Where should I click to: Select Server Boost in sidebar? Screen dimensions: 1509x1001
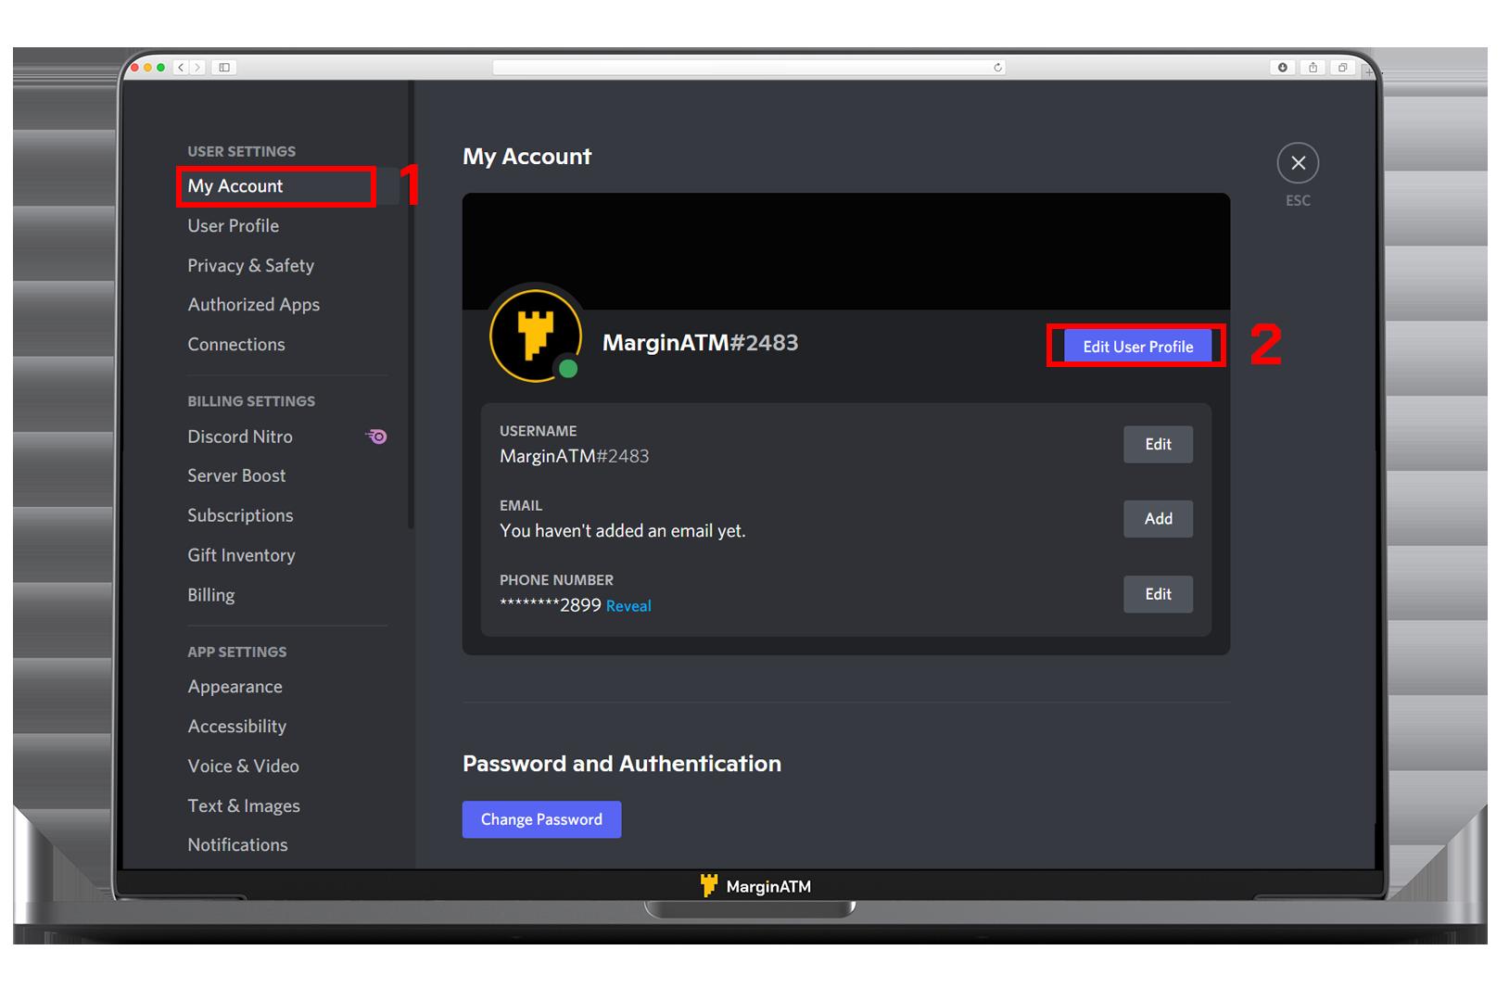point(236,475)
